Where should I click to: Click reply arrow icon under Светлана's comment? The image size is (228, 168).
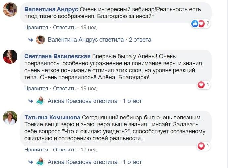31,101
